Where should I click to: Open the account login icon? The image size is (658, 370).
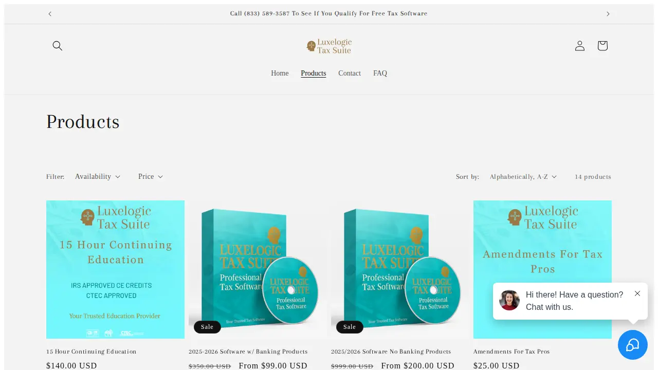pyautogui.click(x=580, y=46)
